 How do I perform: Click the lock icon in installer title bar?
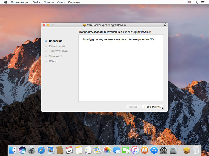coord(165,25)
